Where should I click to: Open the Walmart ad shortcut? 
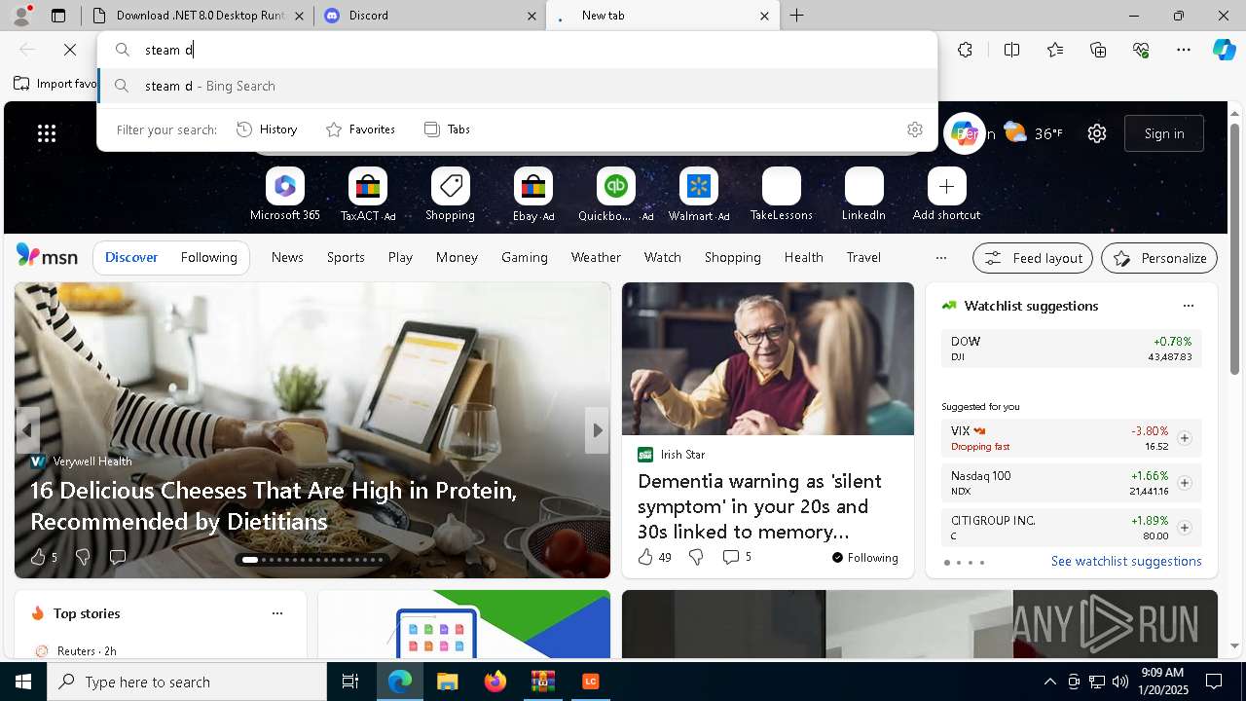698,194
